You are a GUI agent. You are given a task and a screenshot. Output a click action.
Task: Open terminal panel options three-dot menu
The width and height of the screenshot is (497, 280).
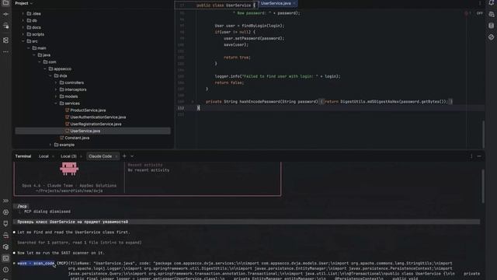click(x=471, y=156)
